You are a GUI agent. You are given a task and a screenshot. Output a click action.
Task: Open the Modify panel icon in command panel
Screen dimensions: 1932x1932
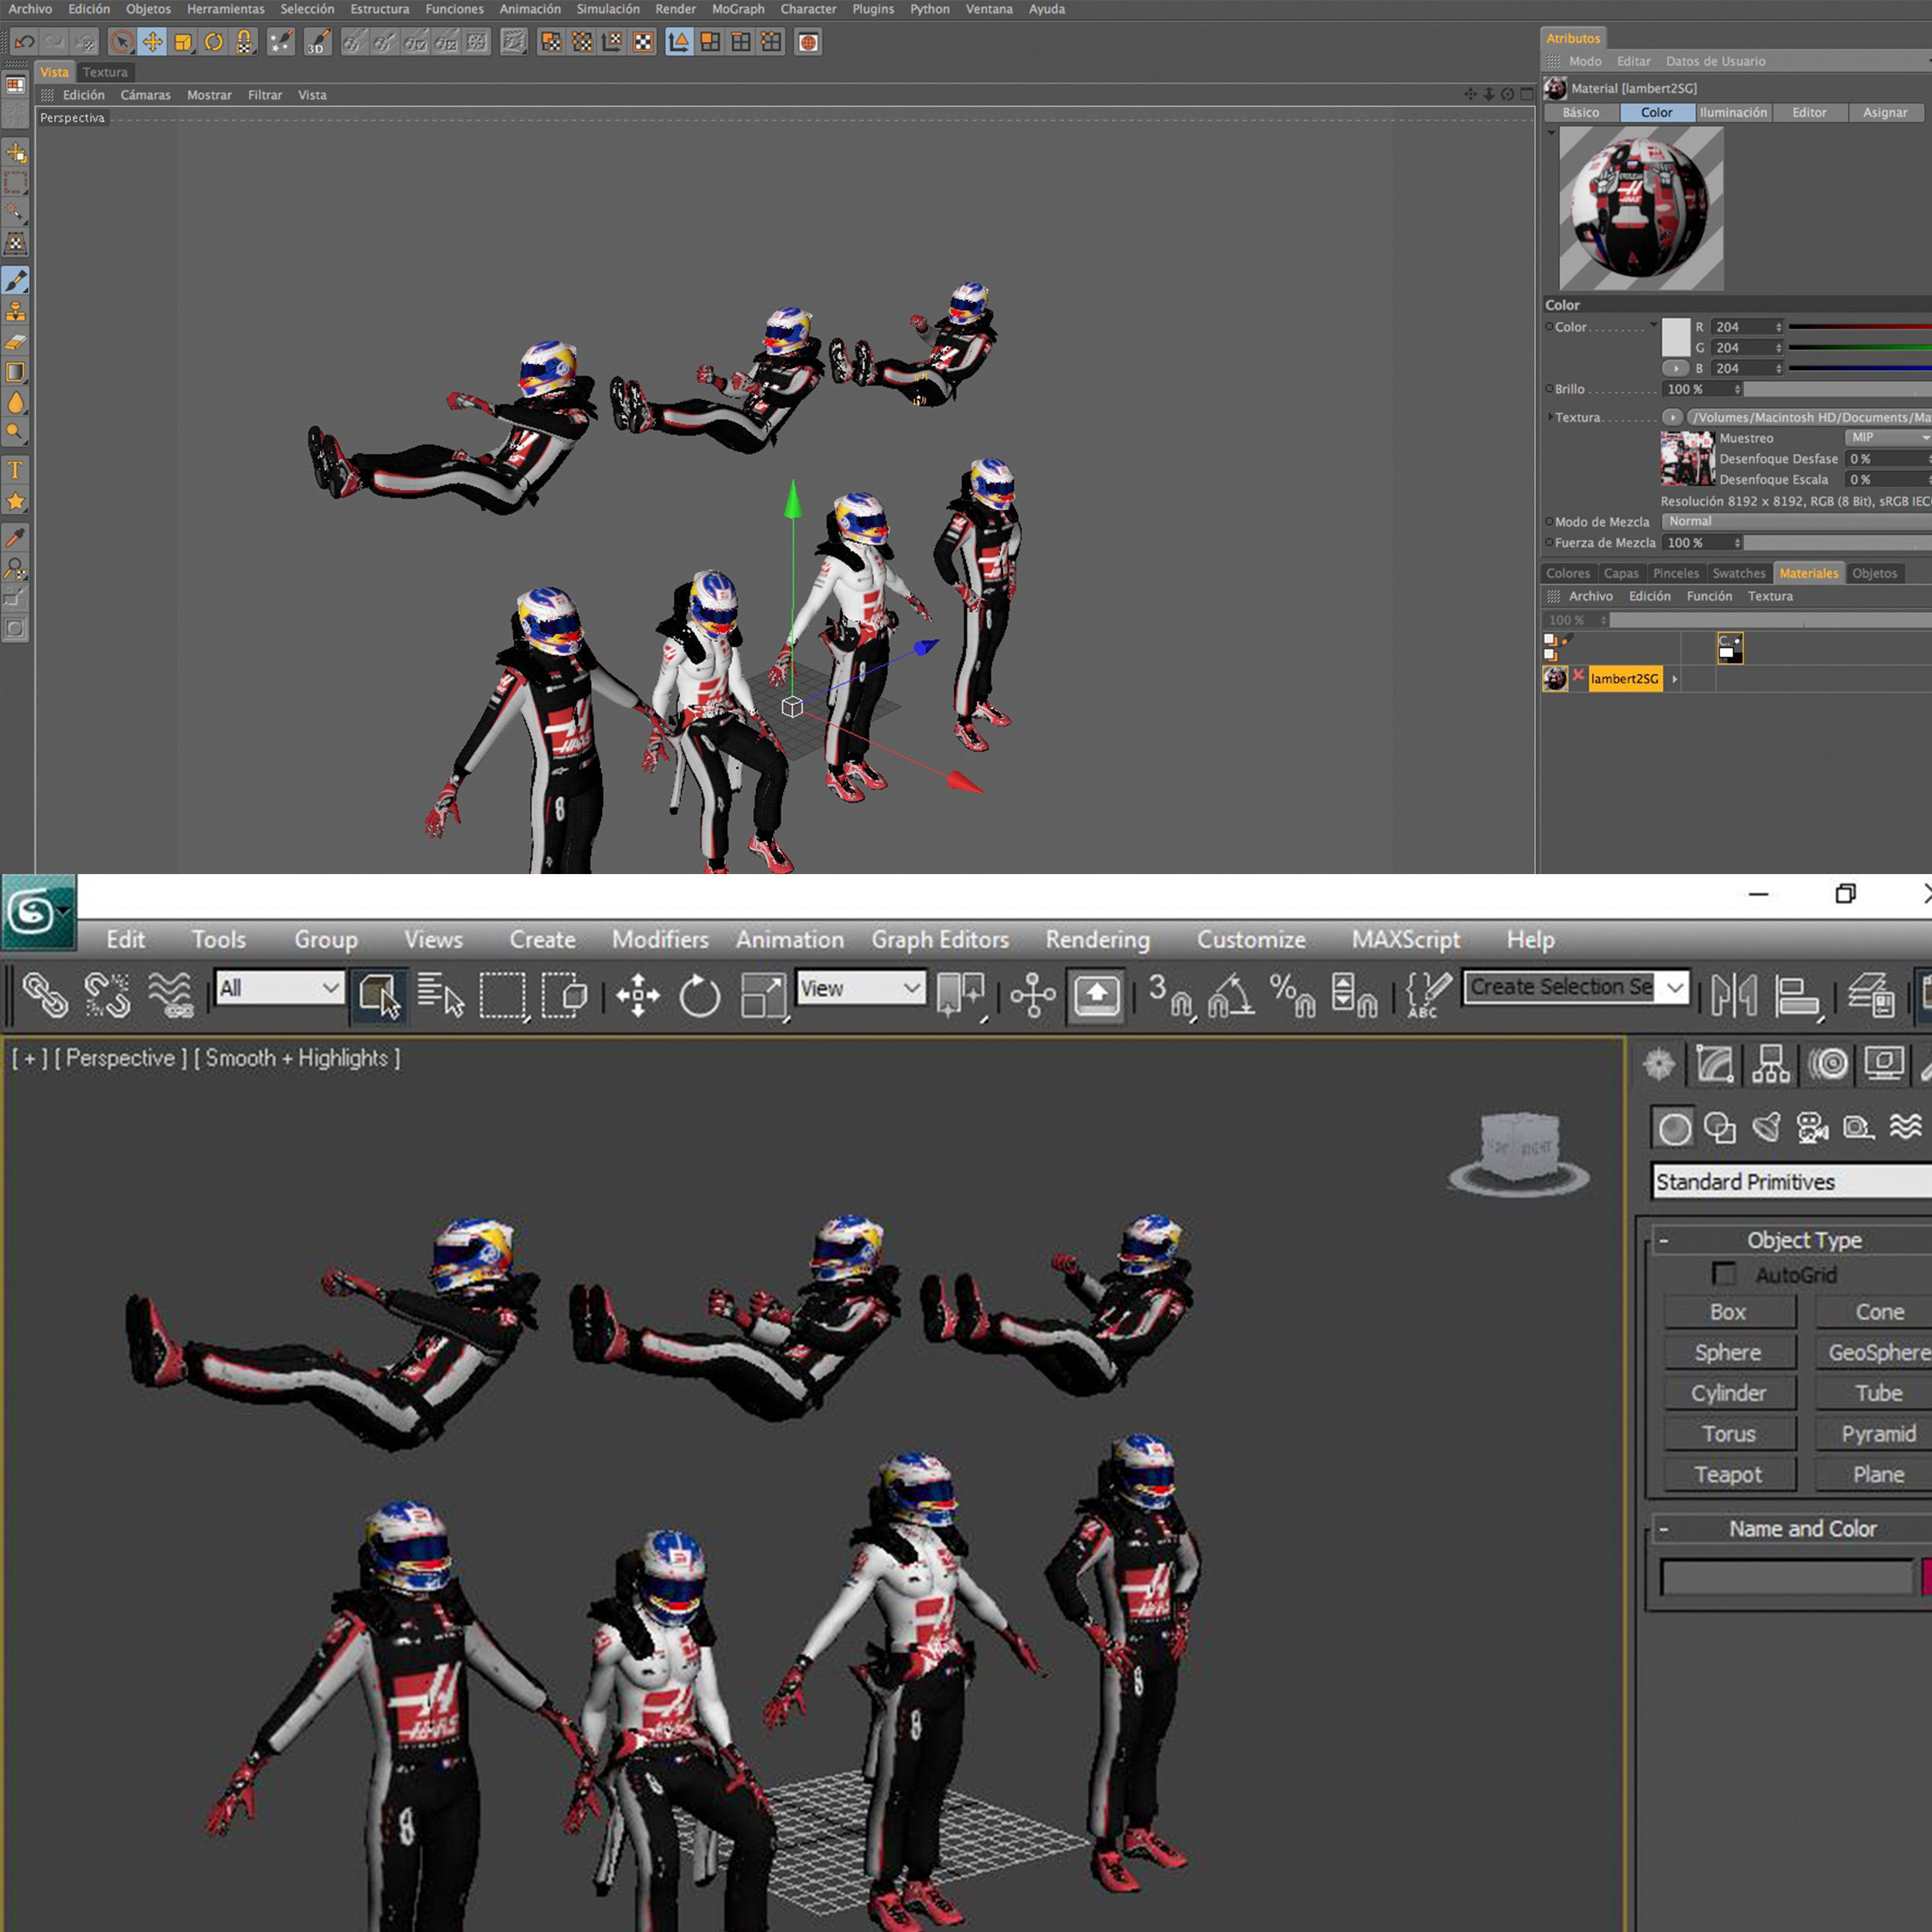tap(1714, 1064)
